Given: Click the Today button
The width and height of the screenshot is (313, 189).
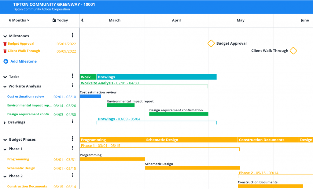Looking at the screenshot, I should click(x=59, y=20).
